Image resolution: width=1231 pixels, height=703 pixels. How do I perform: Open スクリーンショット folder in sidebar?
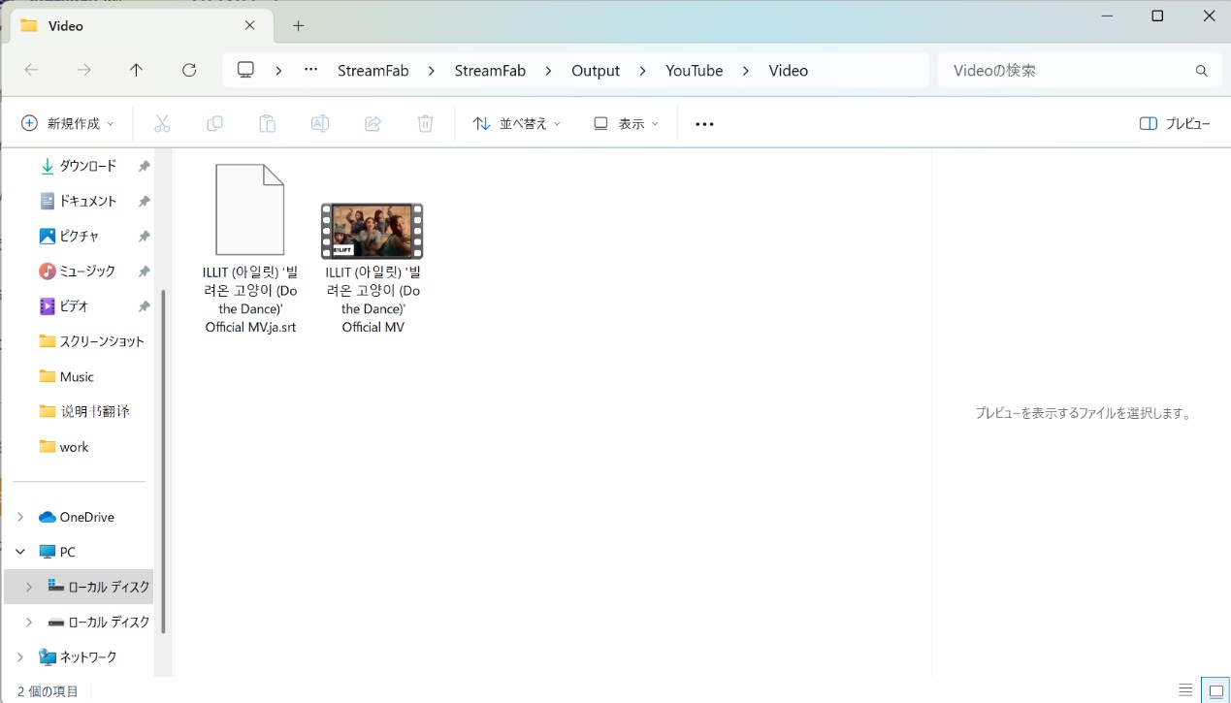[x=91, y=341]
